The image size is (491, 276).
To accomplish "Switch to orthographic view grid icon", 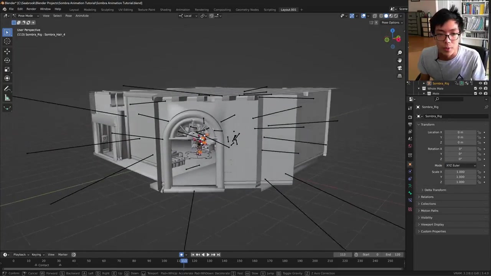I will tap(400, 76).
